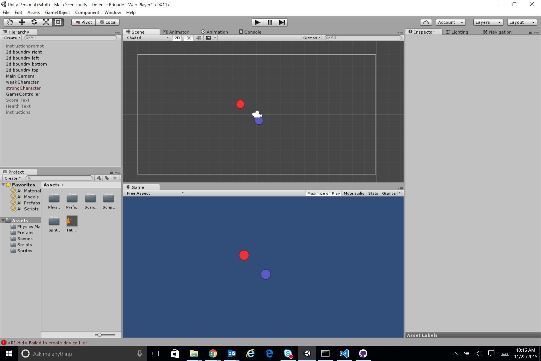
Task: Toggle scene audio speaker icon
Action: 198,38
